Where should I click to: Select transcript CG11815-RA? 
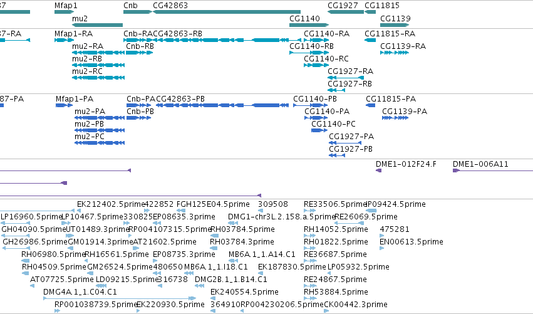(x=390, y=34)
